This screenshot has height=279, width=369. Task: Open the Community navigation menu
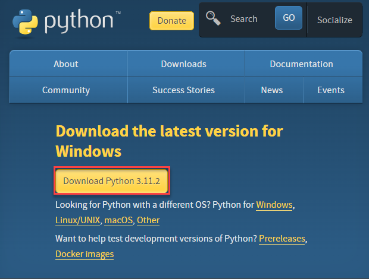(66, 90)
